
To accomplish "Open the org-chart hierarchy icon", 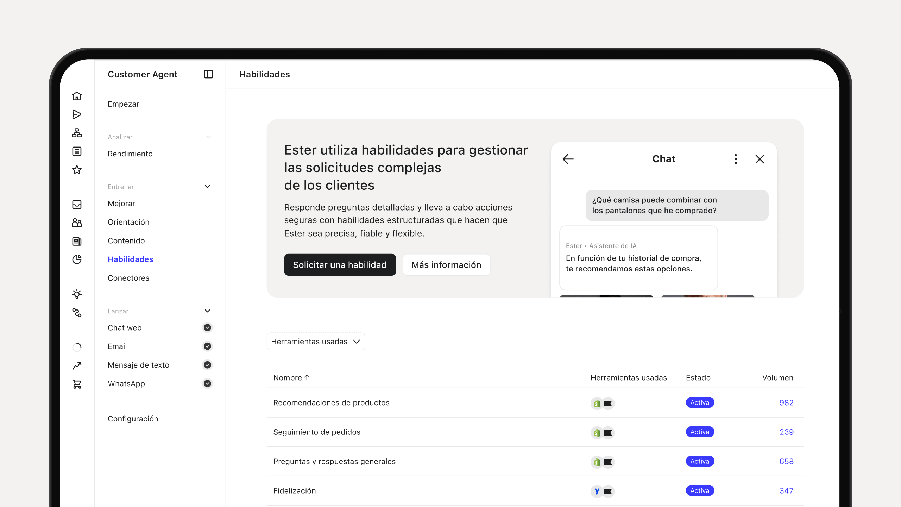I will click(77, 133).
